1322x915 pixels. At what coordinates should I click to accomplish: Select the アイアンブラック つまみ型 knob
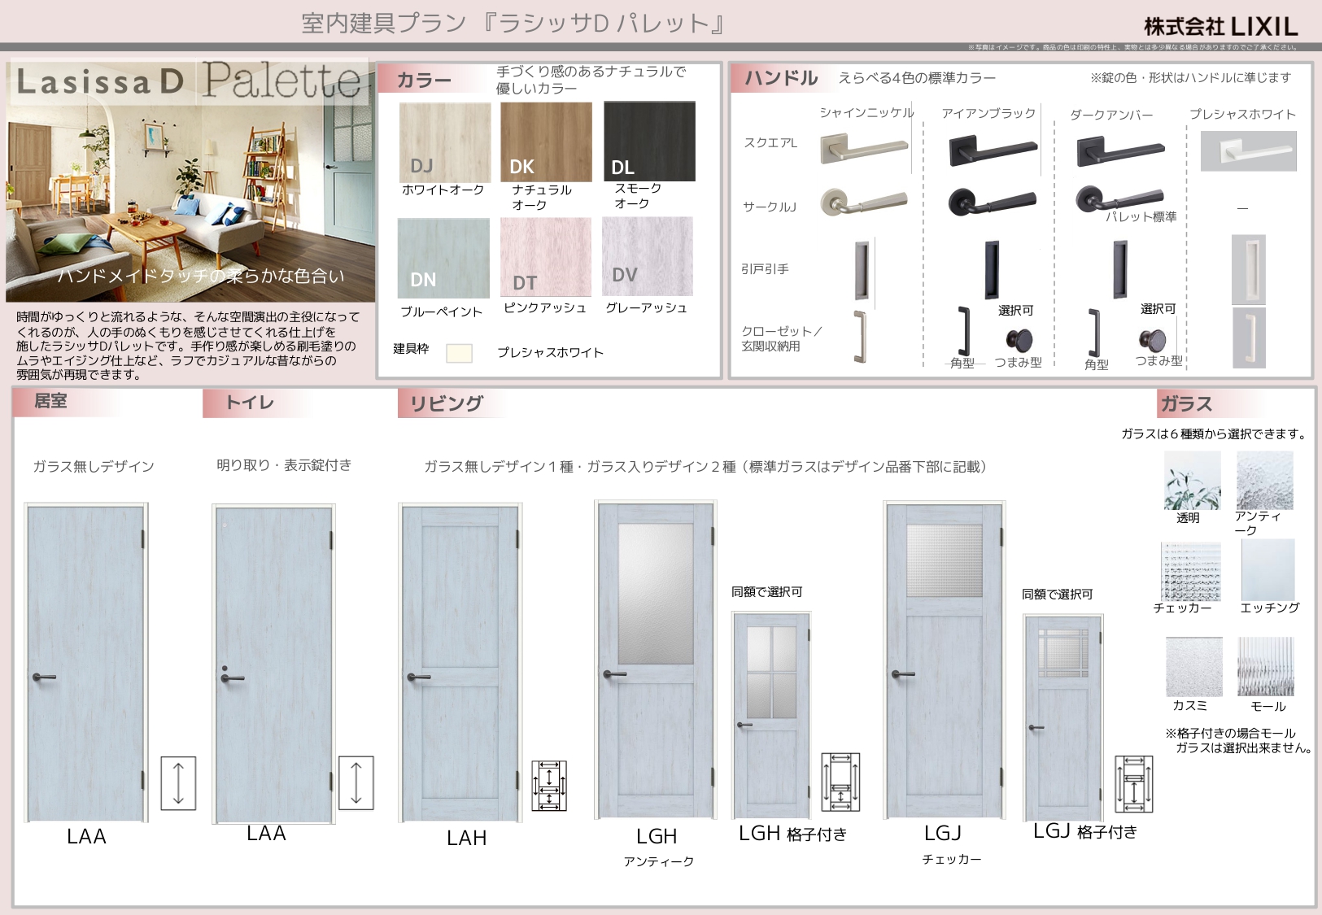coord(1019,340)
